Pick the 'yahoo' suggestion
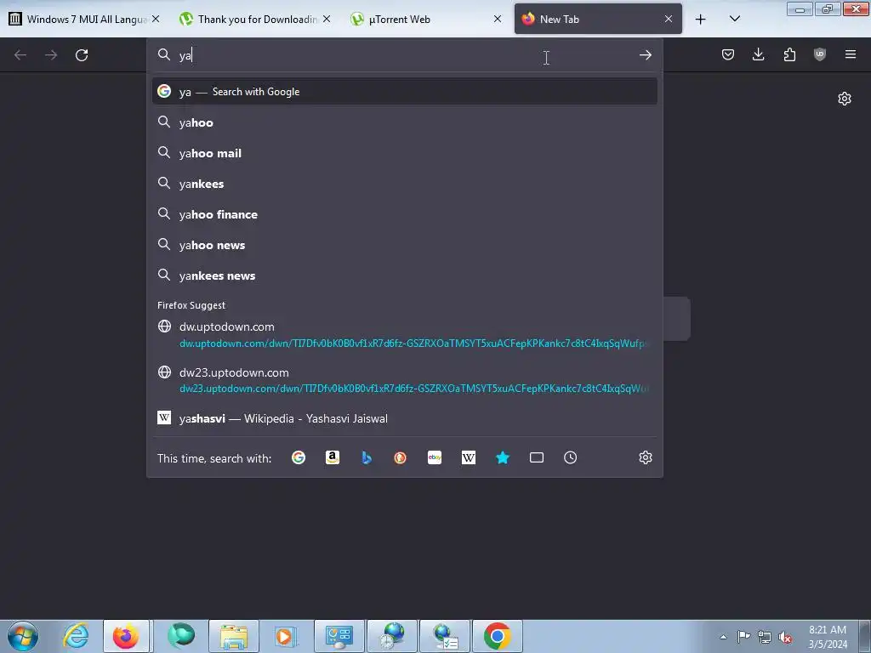Viewport: 871px width, 653px height. [404, 122]
